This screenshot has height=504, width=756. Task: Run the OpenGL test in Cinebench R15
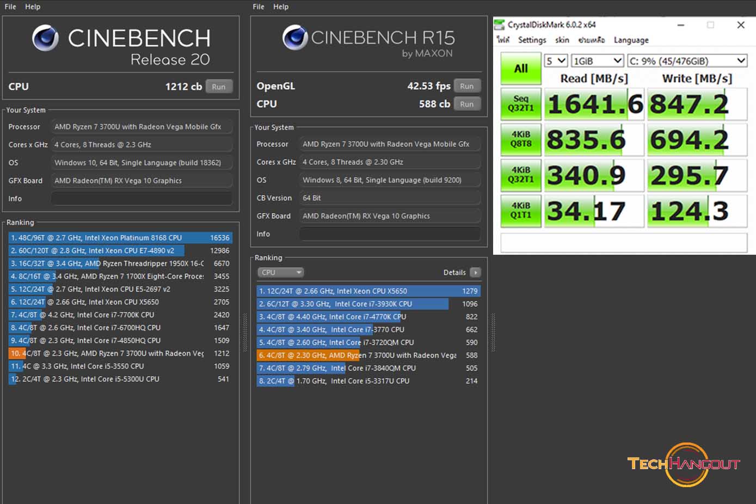pos(467,86)
